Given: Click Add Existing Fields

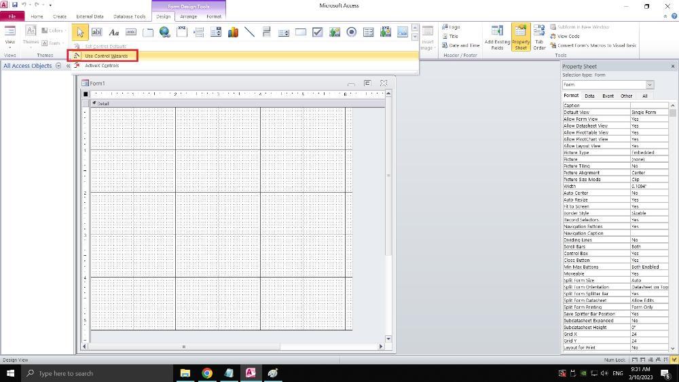Looking at the screenshot, I should coord(497,37).
